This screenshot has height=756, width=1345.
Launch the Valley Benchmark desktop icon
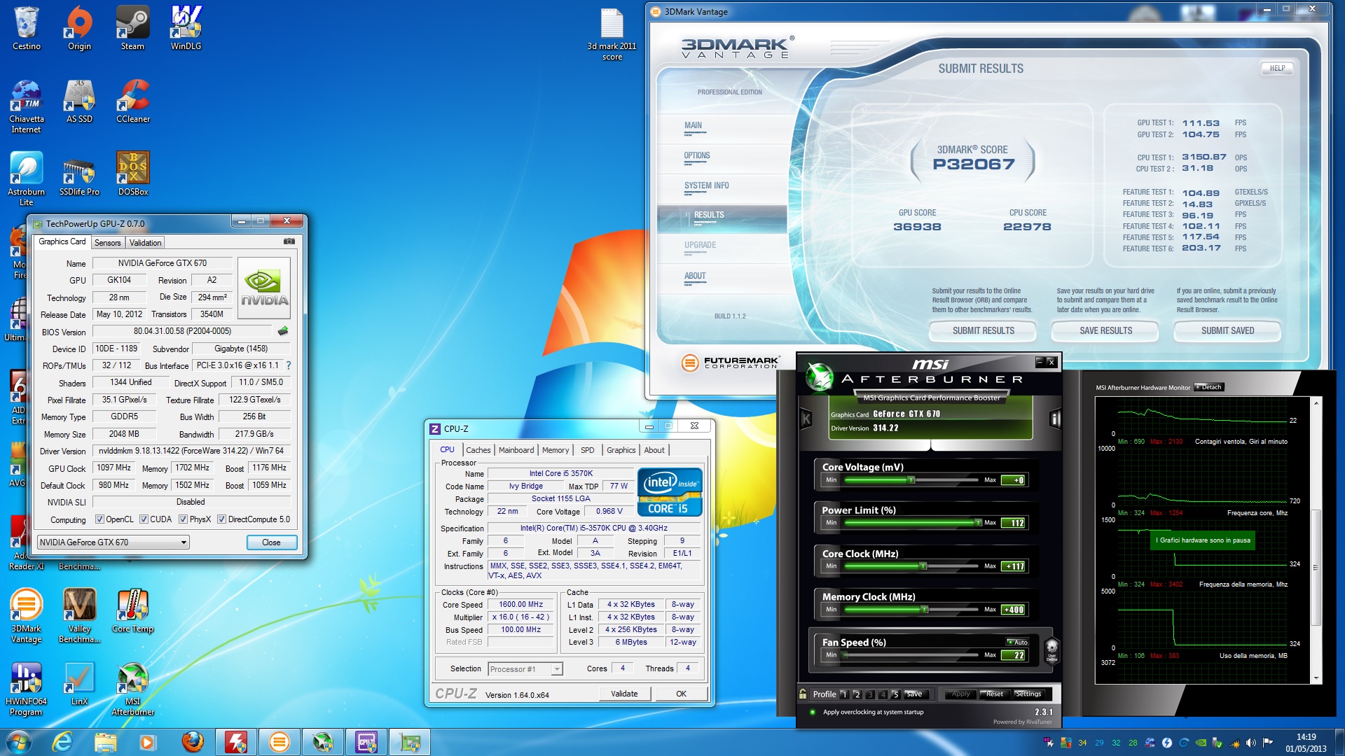click(79, 615)
